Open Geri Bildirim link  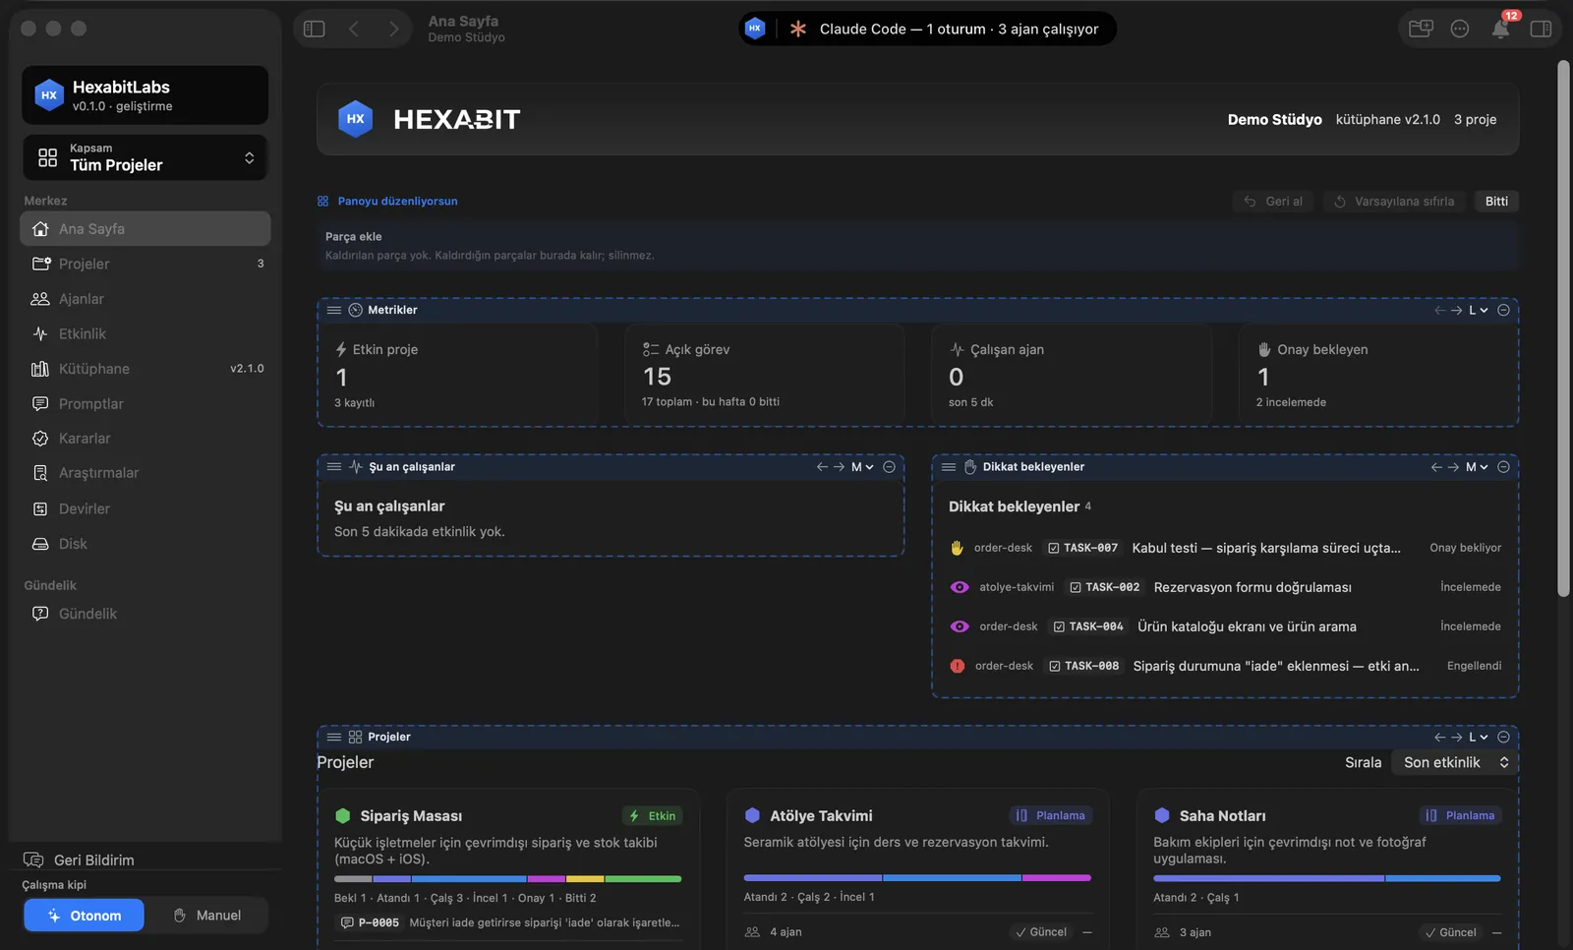tap(80, 860)
